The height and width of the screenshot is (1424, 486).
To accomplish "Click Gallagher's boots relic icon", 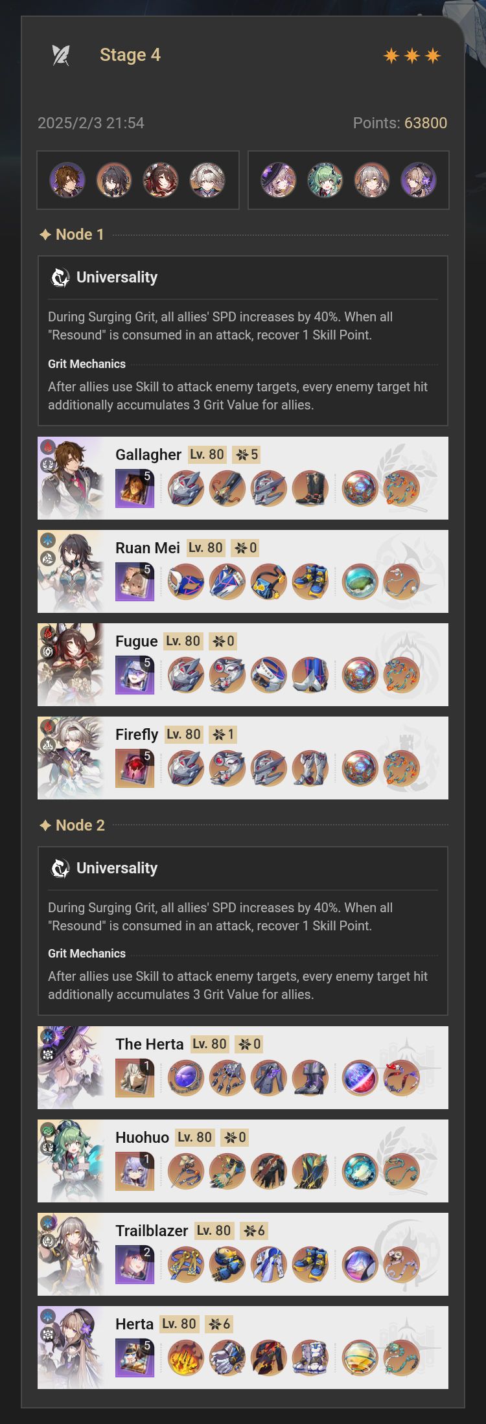I will [x=310, y=488].
